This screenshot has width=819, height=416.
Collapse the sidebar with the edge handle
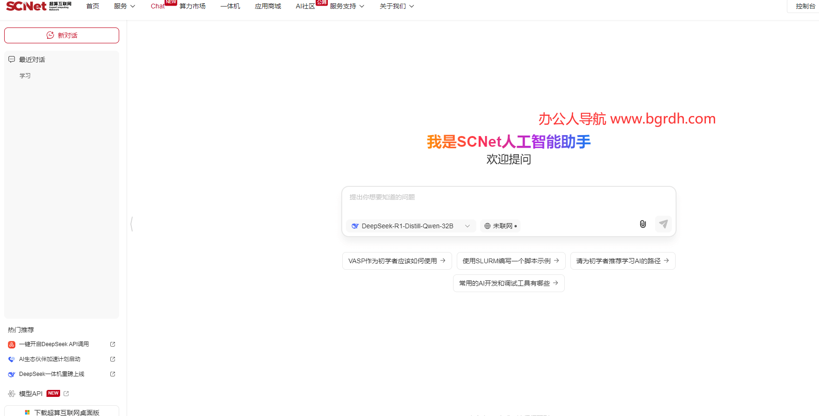132,224
